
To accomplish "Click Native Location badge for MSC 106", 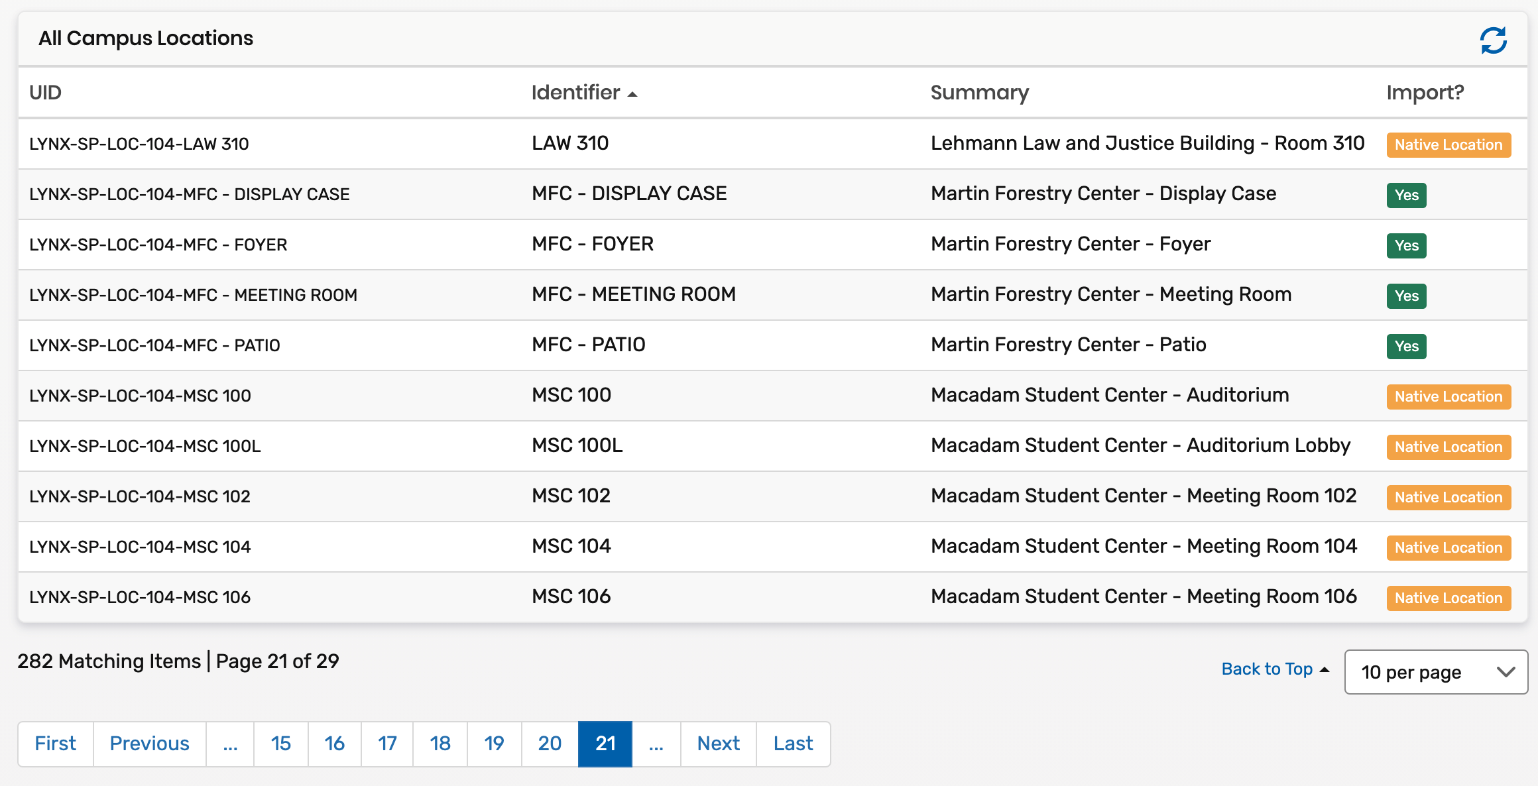I will click(1448, 598).
